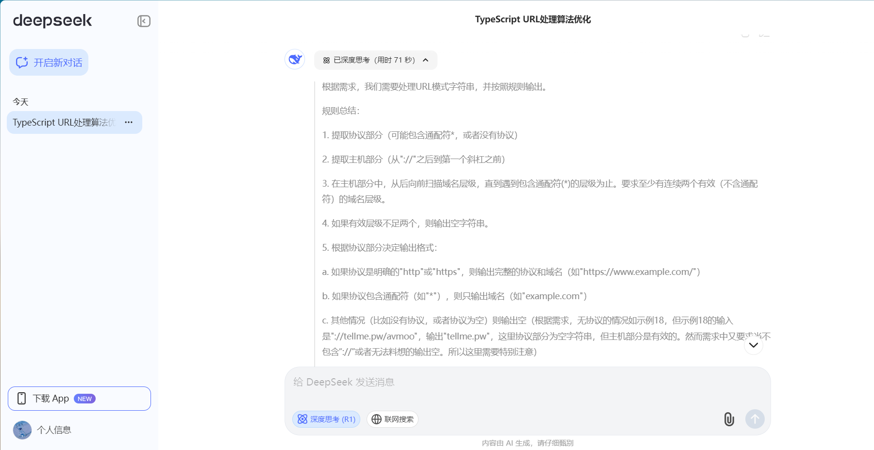Collapse the thinking section via the up chevron
This screenshot has height=450, width=874.
pyautogui.click(x=426, y=60)
